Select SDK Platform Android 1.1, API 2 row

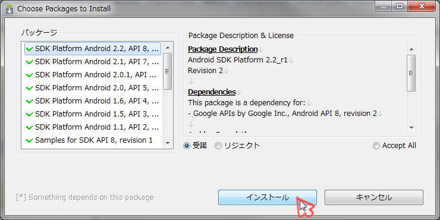[x=93, y=127]
